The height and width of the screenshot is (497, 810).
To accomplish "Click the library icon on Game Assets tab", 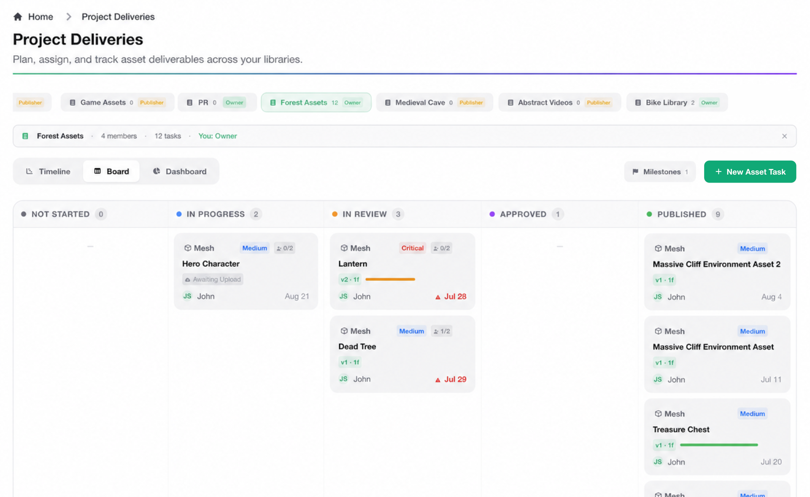I will pyautogui.click(x=73, y=102).
